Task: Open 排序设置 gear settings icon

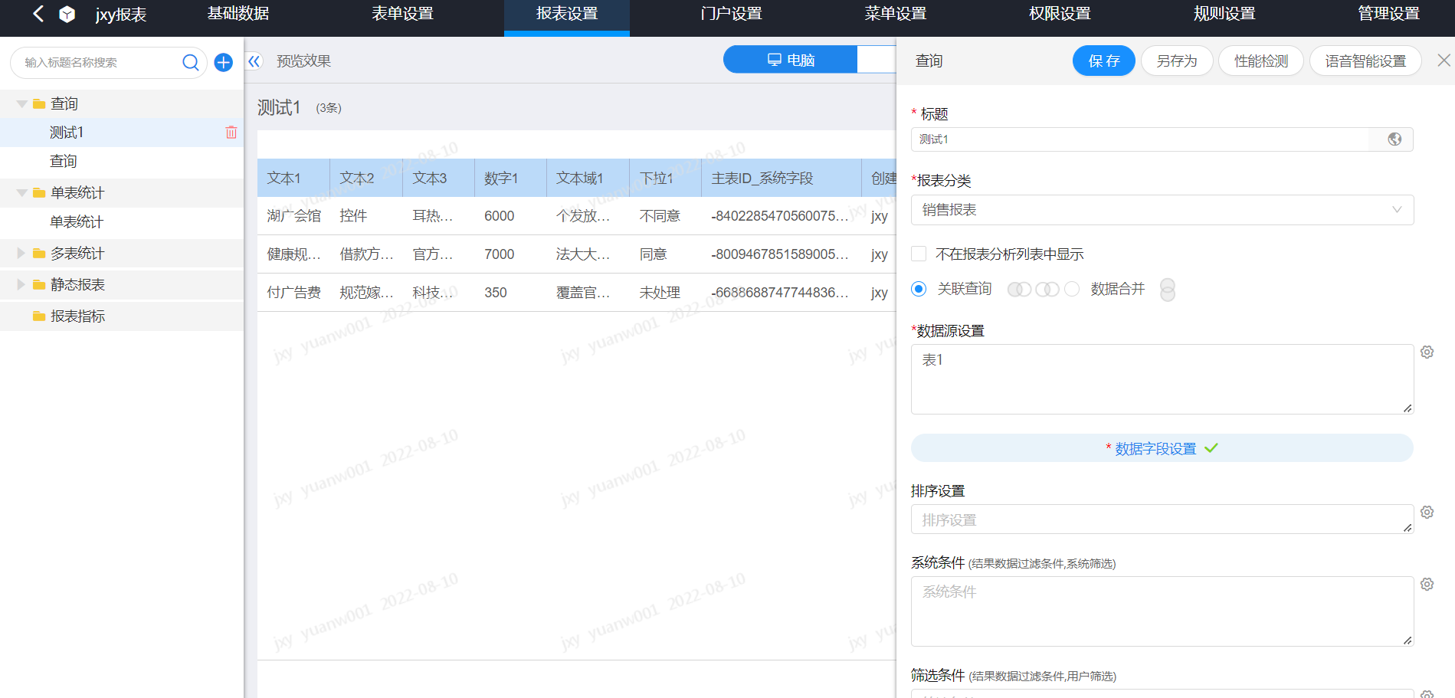Action: tap(1427, 513)
